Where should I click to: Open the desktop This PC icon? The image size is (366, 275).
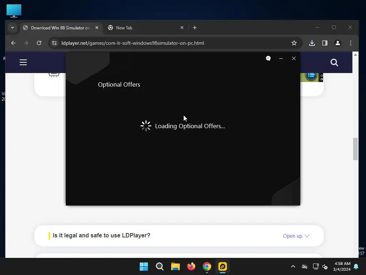point(14,11)
